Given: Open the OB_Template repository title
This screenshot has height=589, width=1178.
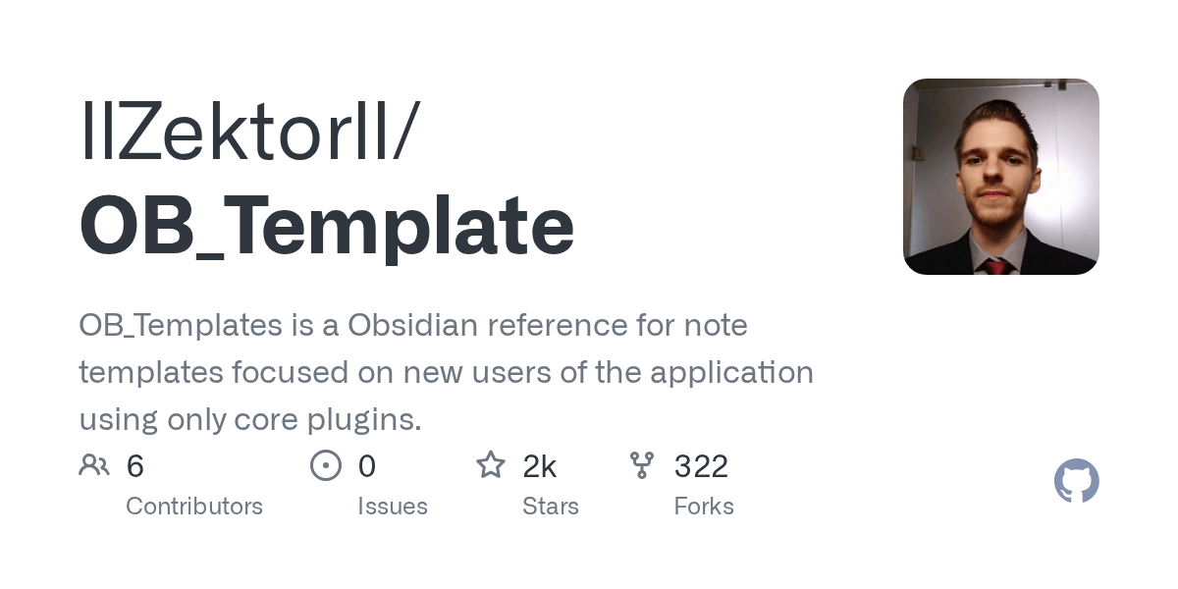Looking at the screenshot, I should 326,228.
